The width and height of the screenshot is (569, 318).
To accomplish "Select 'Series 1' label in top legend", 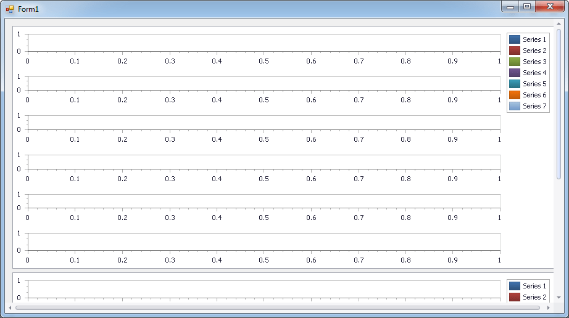I will tap(534, 39).
